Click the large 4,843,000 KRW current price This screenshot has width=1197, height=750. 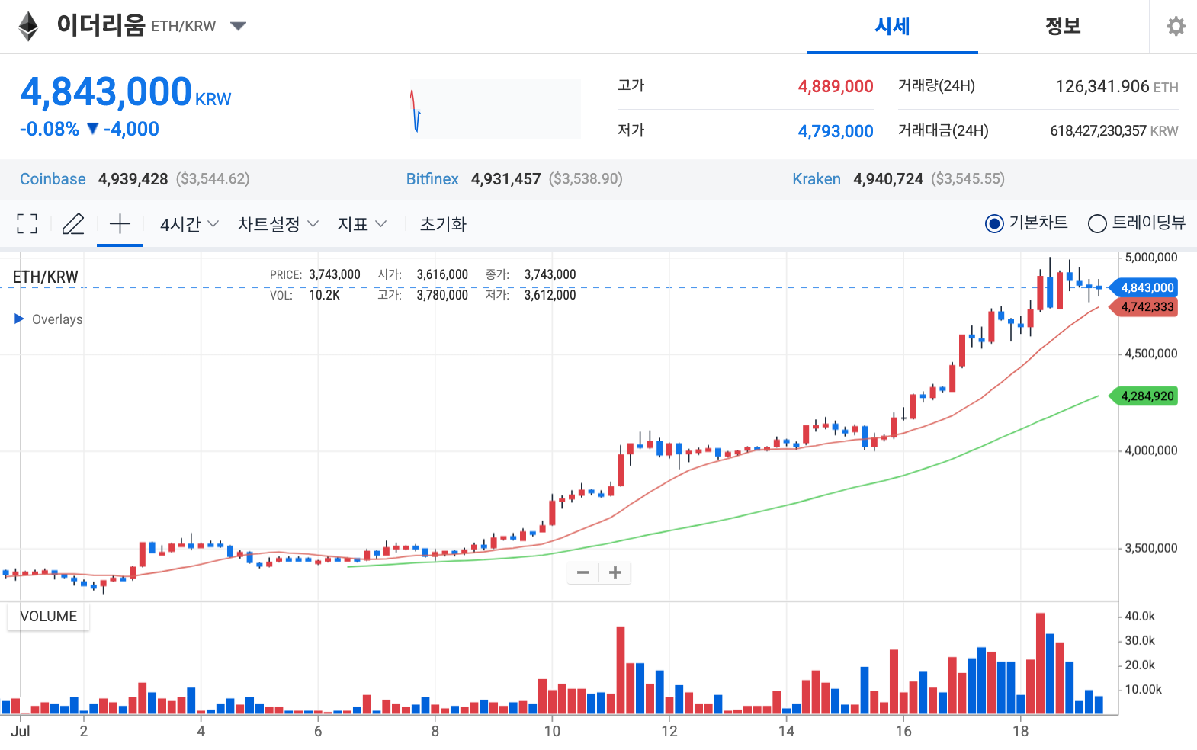pyautogui.click(x=125, y=92)
